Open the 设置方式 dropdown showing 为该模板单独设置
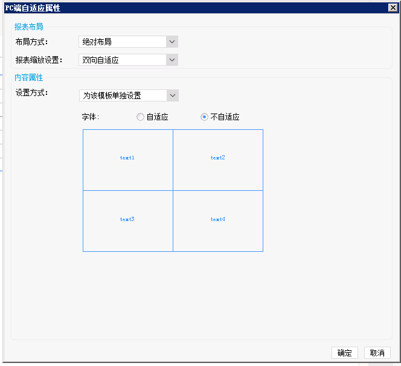Screen dimensions: 401x366 pos(129,95)
